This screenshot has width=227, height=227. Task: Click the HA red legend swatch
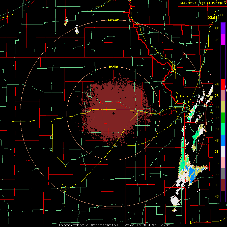pyautogui.click(x=223, y=84)
